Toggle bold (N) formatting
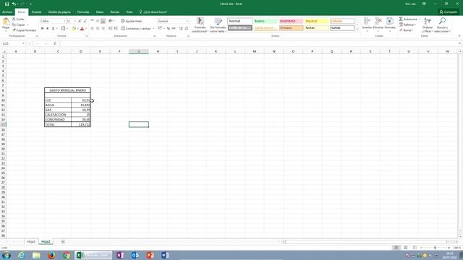The width and height of the screenshot is (463, 260). [42, 29]
